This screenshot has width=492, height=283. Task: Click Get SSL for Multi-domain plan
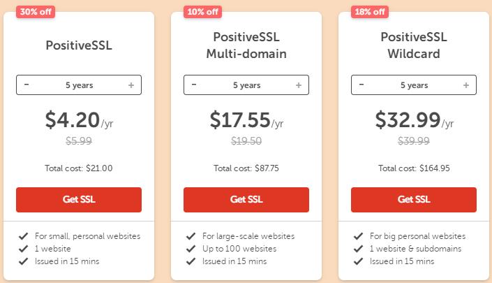246,199
